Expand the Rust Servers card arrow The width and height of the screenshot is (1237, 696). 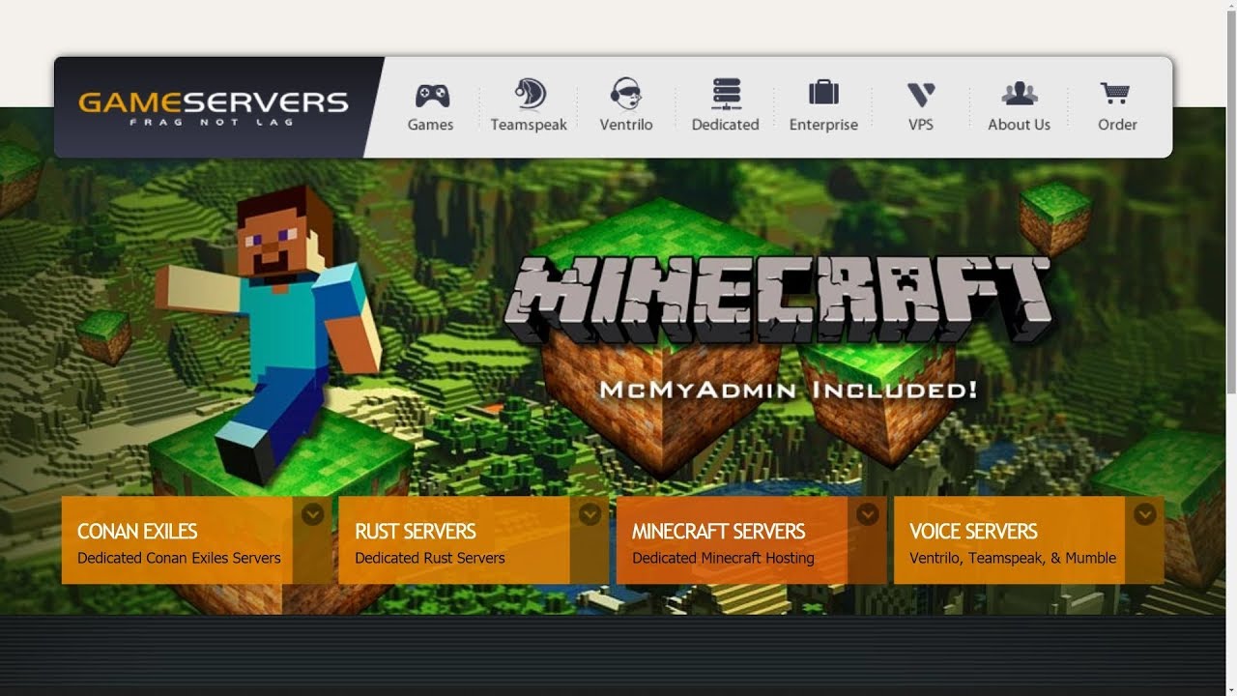(590, 514)
